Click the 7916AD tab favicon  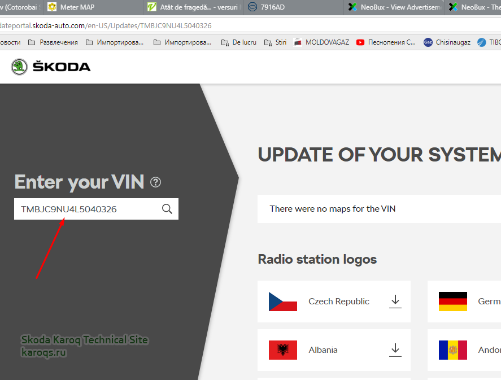(x=252, y=7)
